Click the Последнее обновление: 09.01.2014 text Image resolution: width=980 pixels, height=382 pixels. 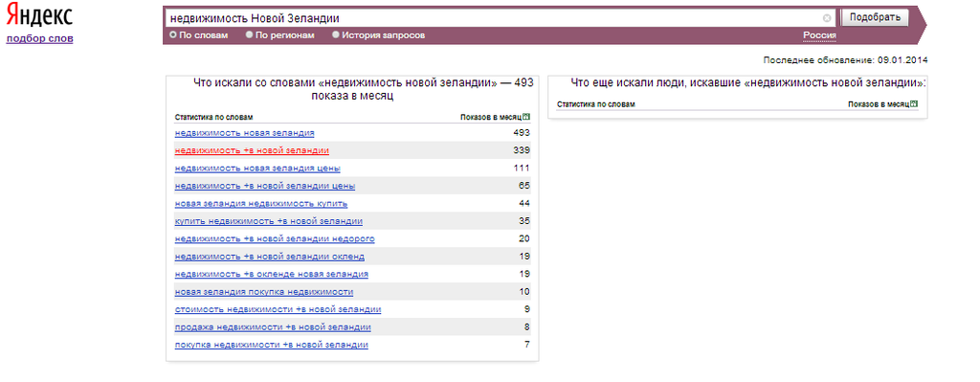(x=846, y=60)
